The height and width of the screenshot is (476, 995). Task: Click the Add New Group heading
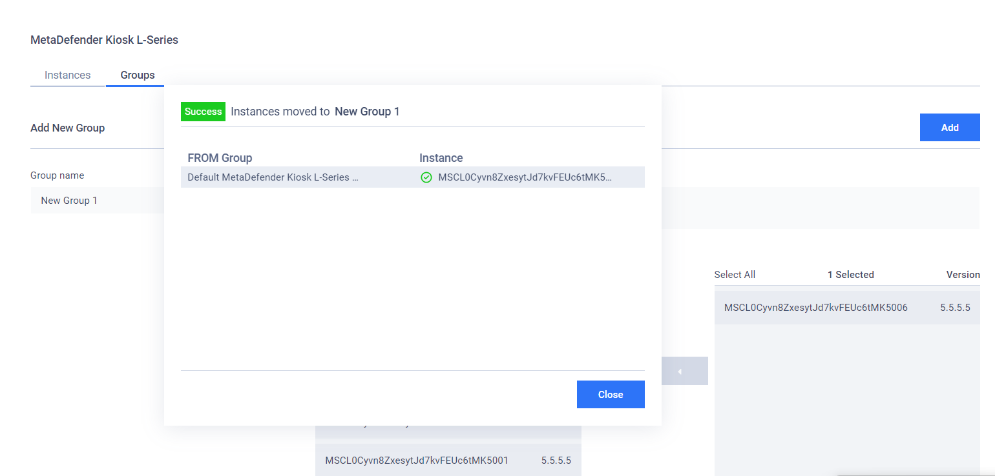[x=67, y=128]
